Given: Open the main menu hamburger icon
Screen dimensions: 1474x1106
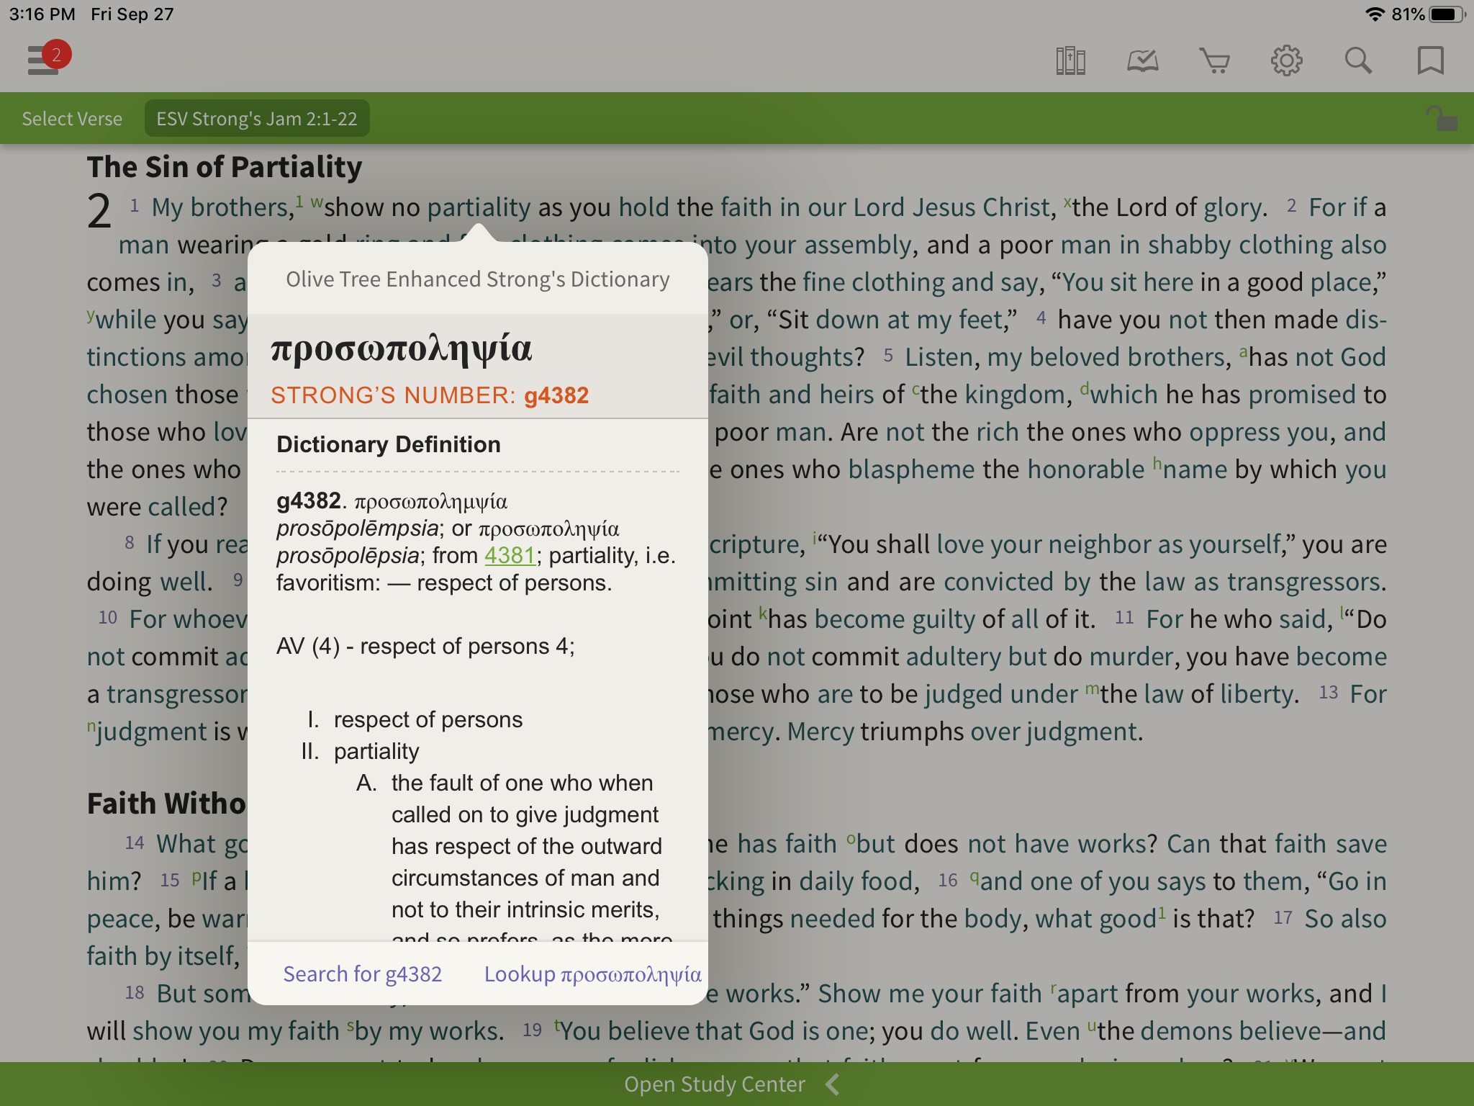Looking at the screenshot, I should 42,60.
